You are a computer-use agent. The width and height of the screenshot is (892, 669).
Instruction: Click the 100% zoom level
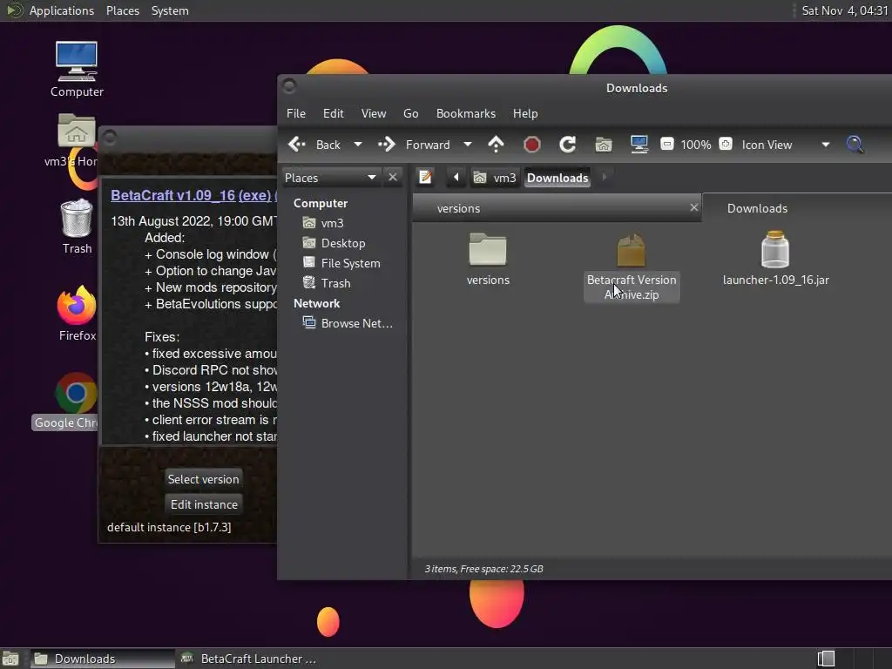[696, 145]
